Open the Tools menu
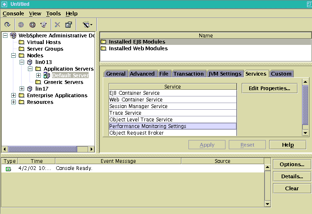The height and width of the screenshot is (214, 312). pos(53,14)
